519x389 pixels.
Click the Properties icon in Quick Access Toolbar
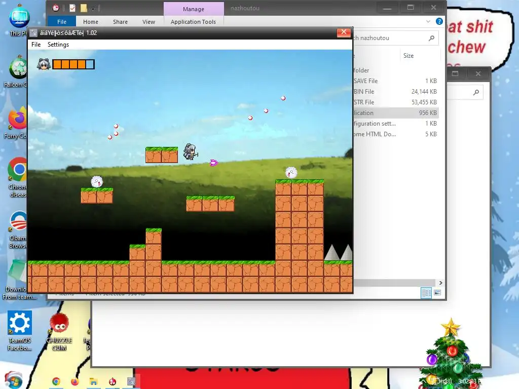pos(72,8)
